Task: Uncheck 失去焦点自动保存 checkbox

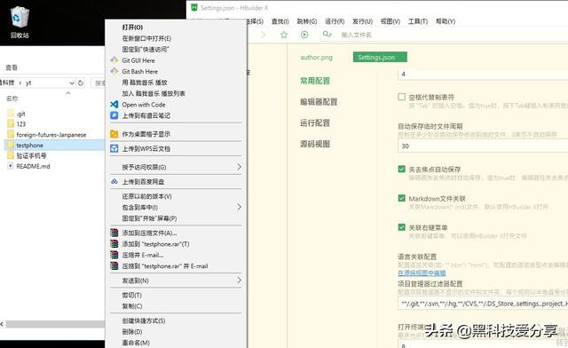Action: (401, 169)
